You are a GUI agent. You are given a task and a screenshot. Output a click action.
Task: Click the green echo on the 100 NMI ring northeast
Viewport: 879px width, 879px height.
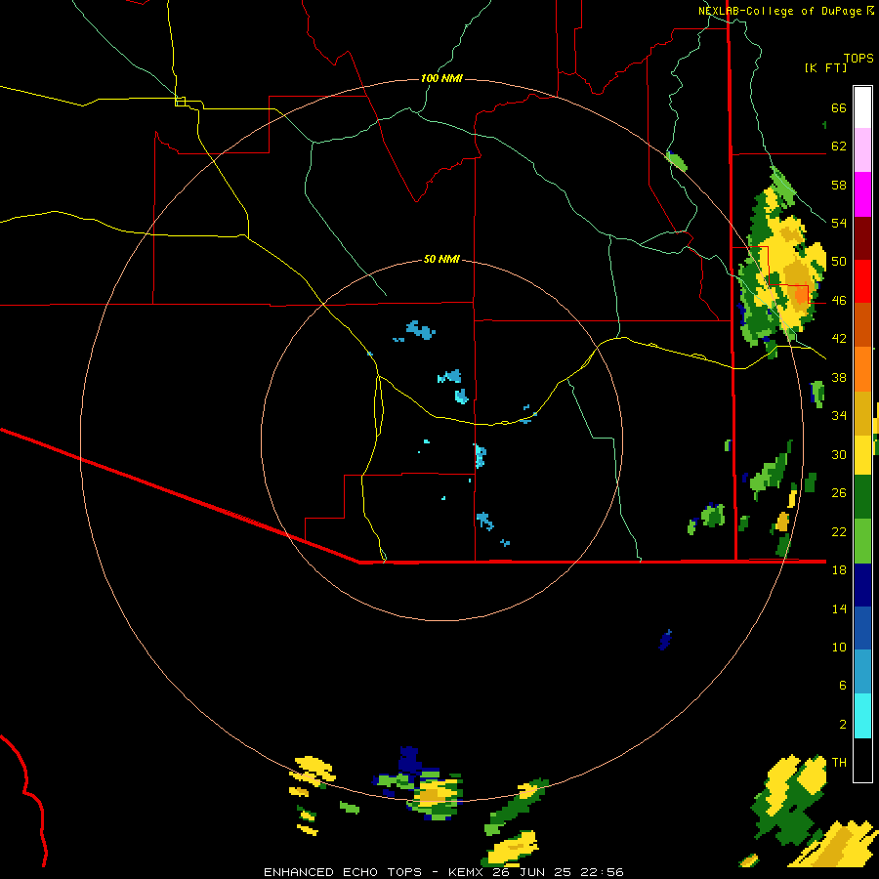click(676, 161)
